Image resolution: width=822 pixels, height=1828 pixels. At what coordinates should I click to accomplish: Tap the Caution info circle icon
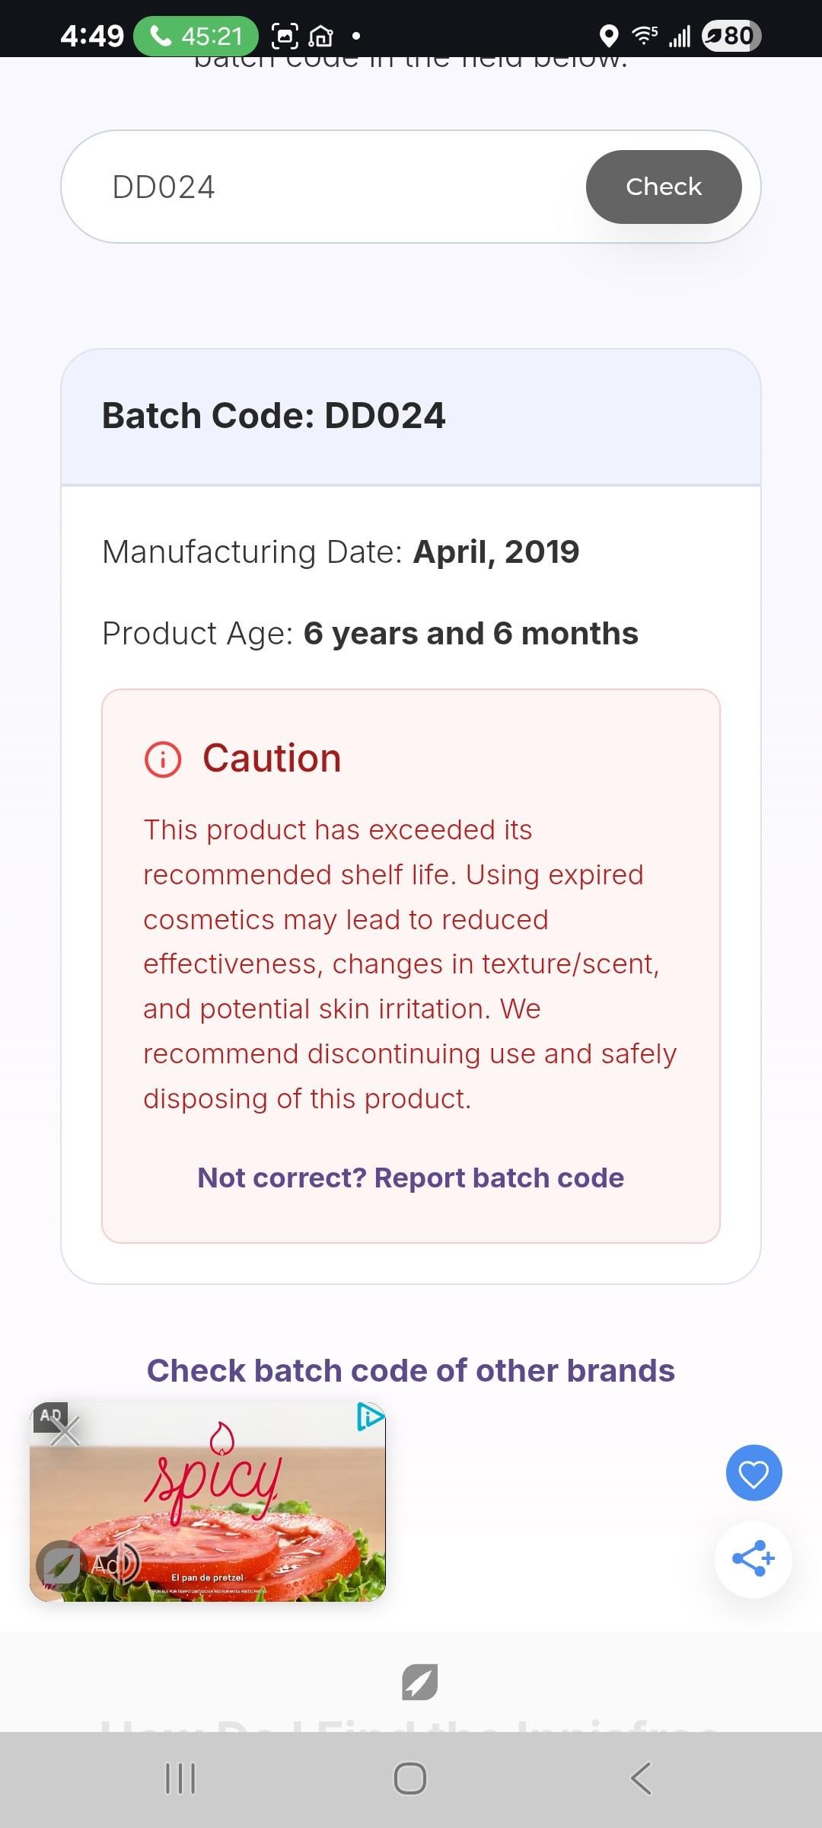[x=163, y=759]
